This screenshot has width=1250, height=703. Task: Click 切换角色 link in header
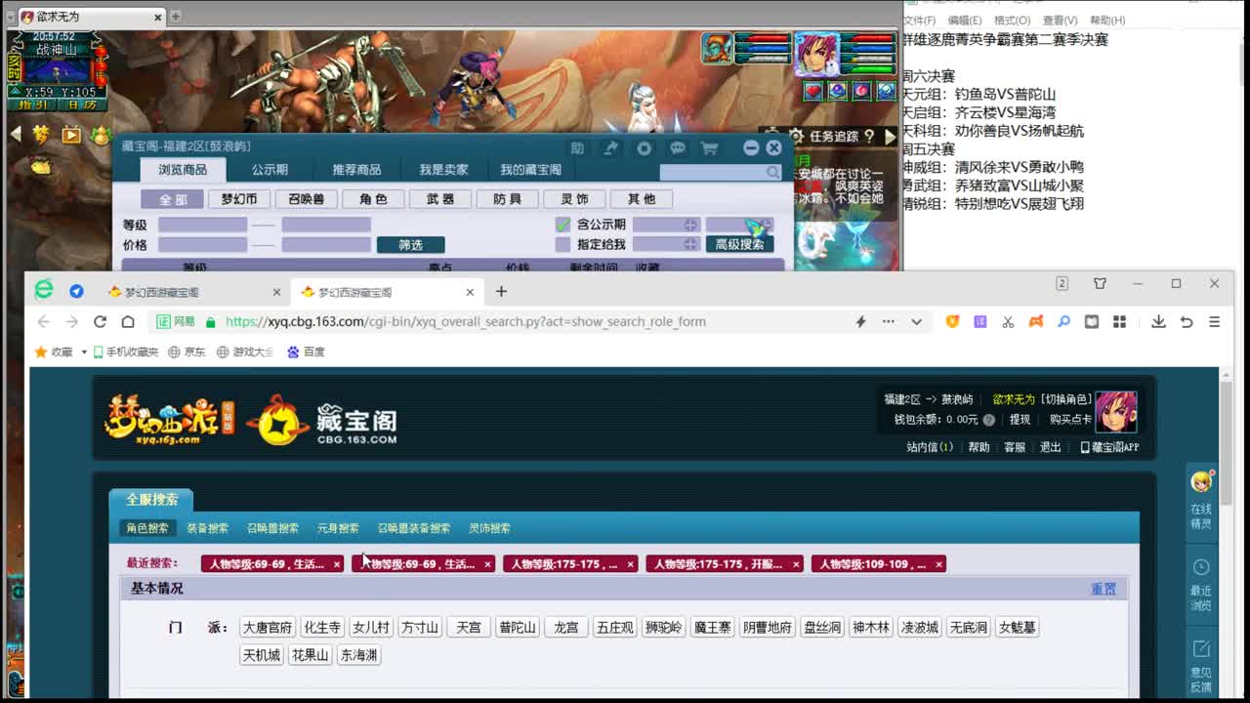point(1066,399)
